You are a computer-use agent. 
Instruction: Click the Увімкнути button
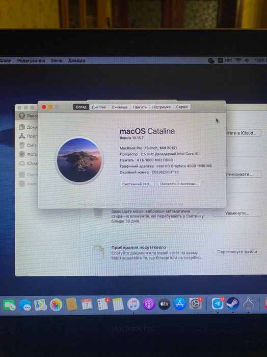237,213
